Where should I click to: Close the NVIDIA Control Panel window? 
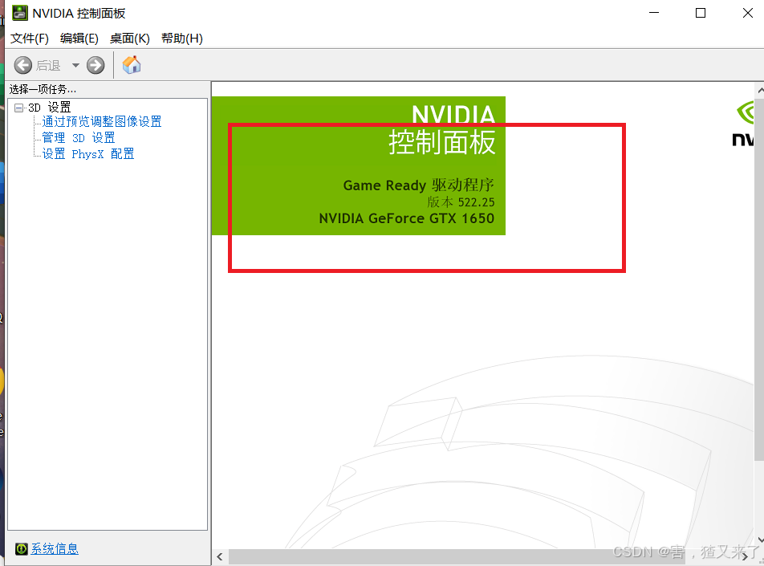pyautogui.click(x=748, y=13)
